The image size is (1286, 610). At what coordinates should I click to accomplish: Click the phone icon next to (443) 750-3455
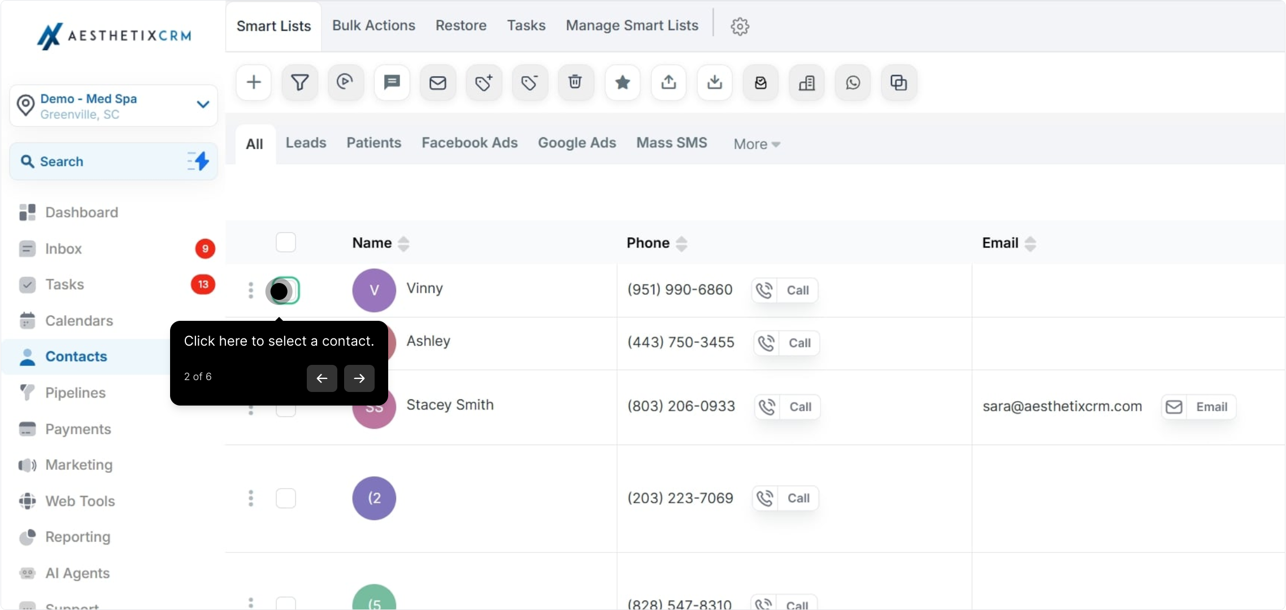point(766,343)
